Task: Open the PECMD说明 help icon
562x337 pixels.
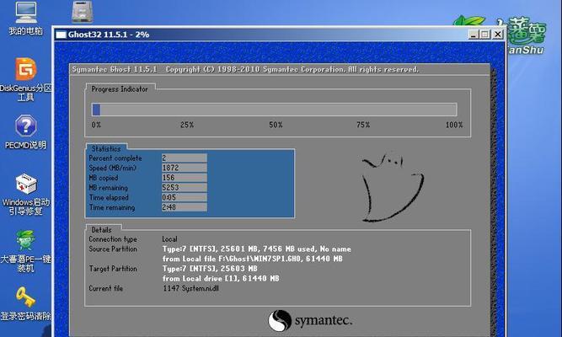Action: click(26, 131)
